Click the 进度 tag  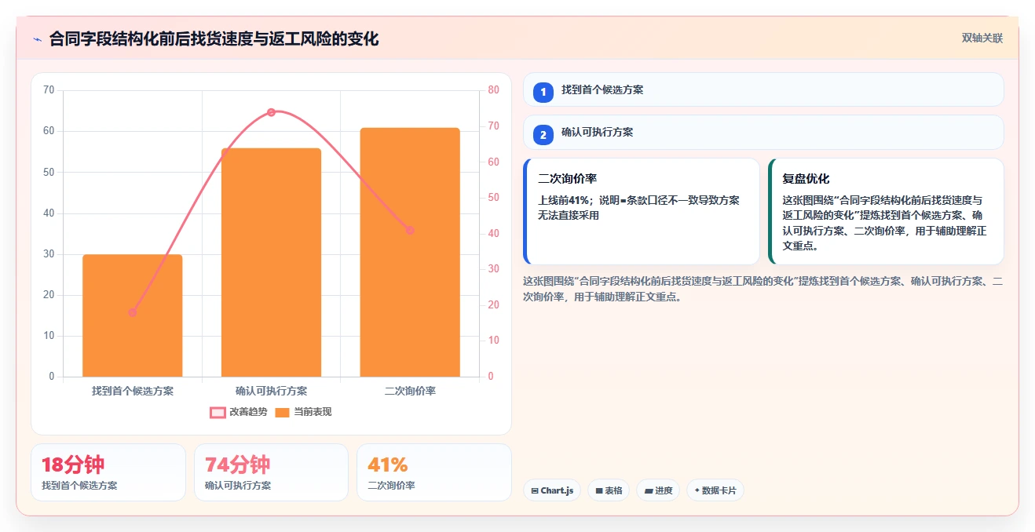(x=658, y=490)
